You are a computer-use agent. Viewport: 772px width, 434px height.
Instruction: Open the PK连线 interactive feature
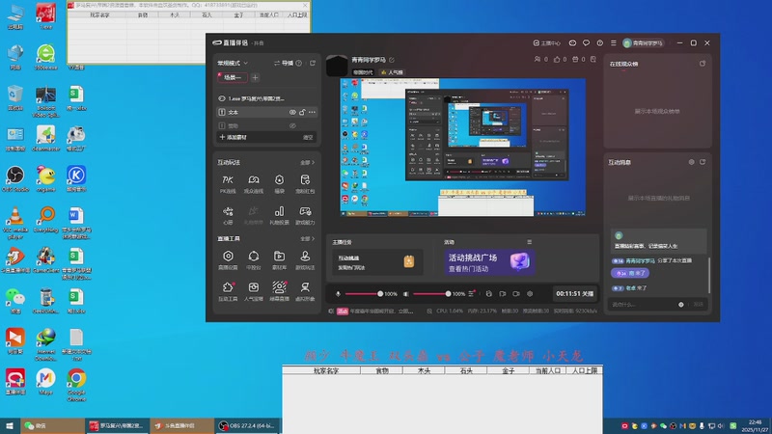pos(228,183)
